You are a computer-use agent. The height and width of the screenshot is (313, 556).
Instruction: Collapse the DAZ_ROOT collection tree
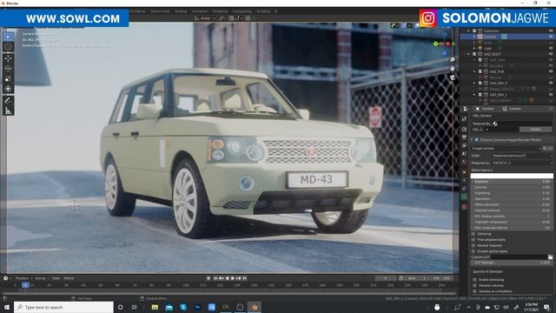(x=469, y=54)
